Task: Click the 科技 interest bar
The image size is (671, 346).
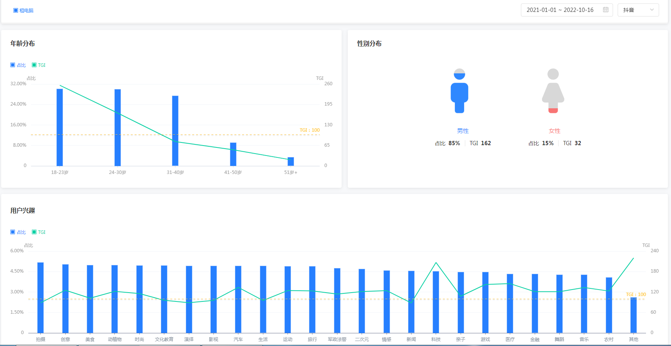Action: tap(436, 302)
